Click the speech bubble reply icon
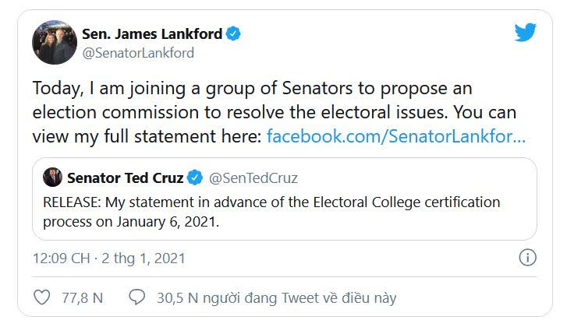The width and height of the screenshot is (567, 327). coord(137,297)
